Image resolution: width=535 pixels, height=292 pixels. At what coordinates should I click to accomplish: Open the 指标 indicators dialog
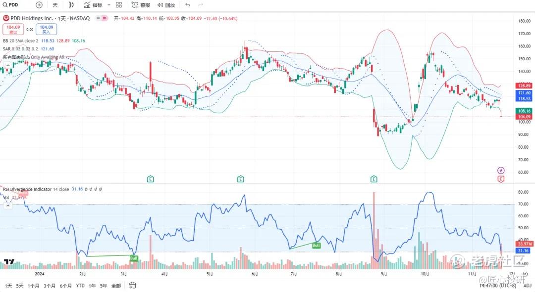click(93, 5)
